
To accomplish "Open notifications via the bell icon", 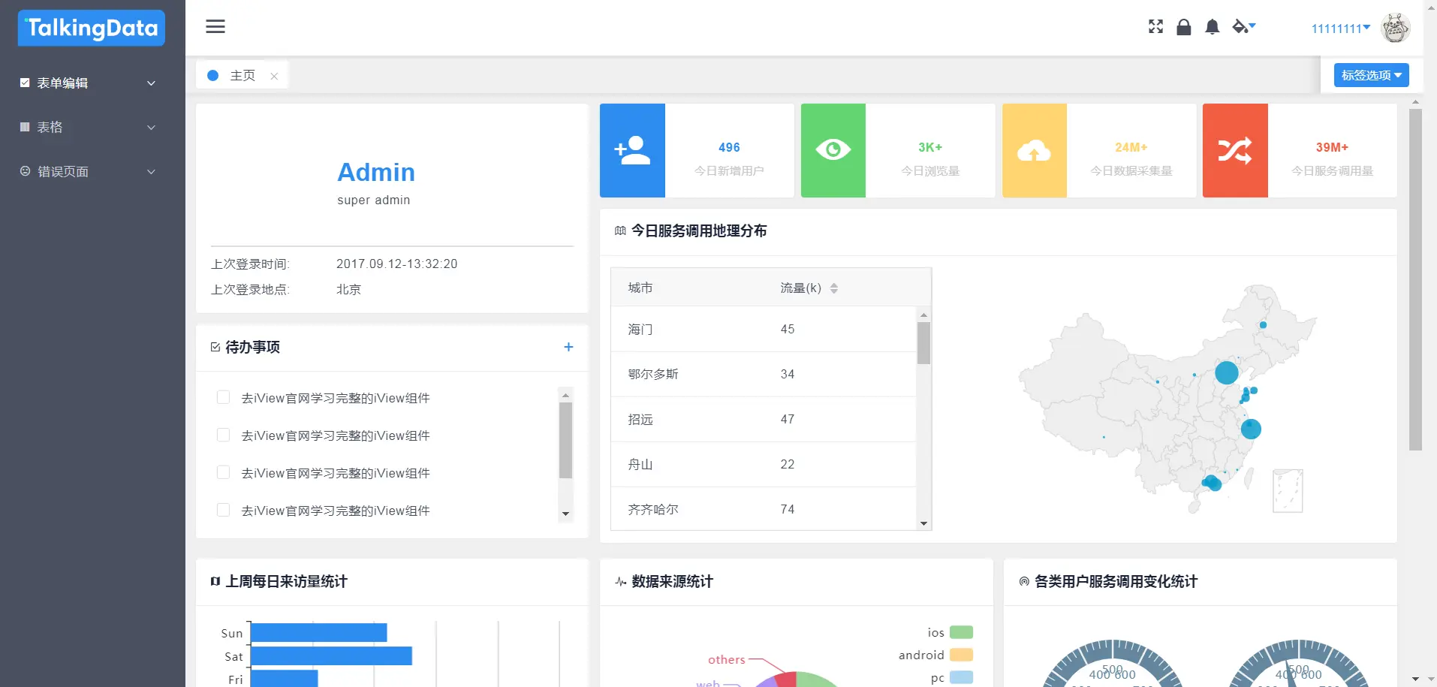I will tap(1212, 27).
